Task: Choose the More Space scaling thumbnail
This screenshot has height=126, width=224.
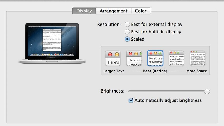Action: coord(198,58)
